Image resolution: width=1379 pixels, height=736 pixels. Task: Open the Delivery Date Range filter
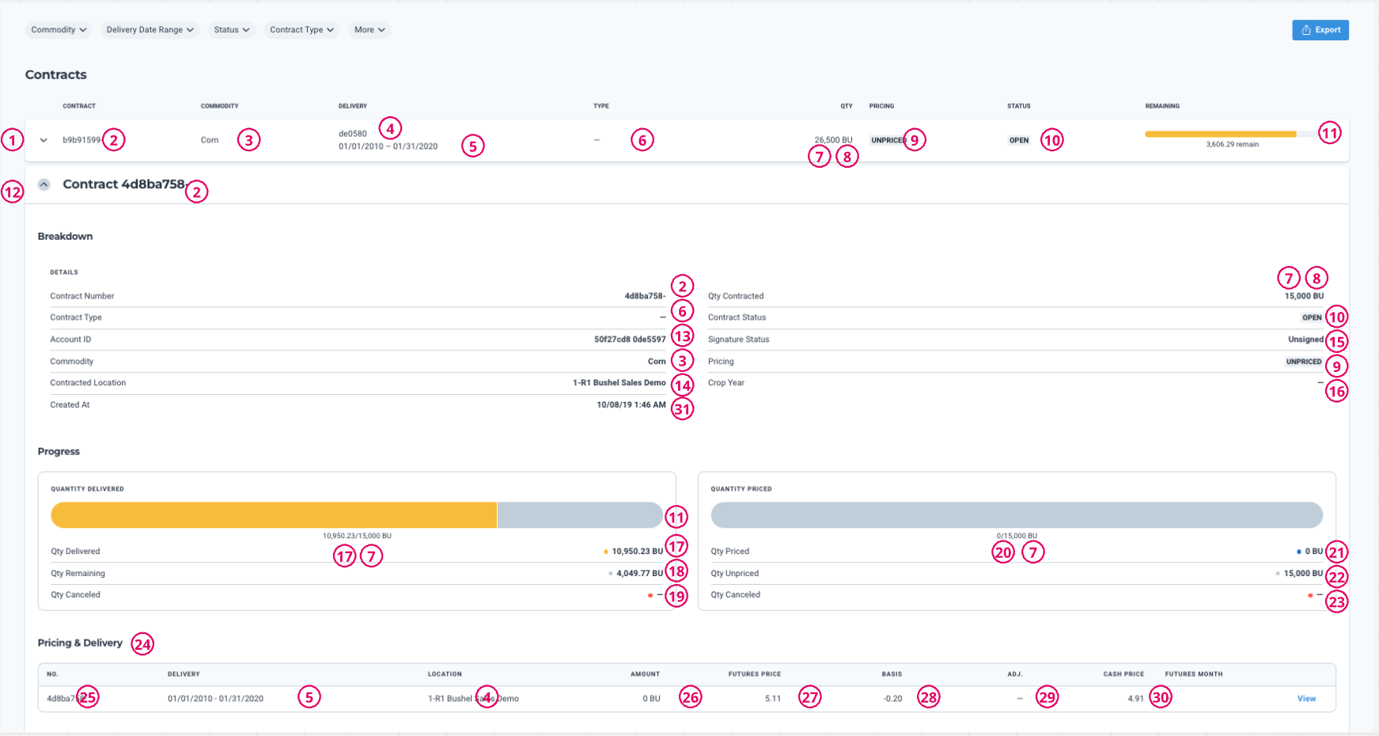[x=149, y=29]
